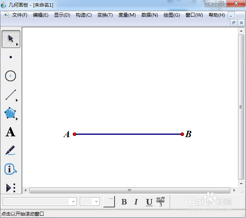
Task: Open the 数据(N) menu
Action: click(150, 15)
